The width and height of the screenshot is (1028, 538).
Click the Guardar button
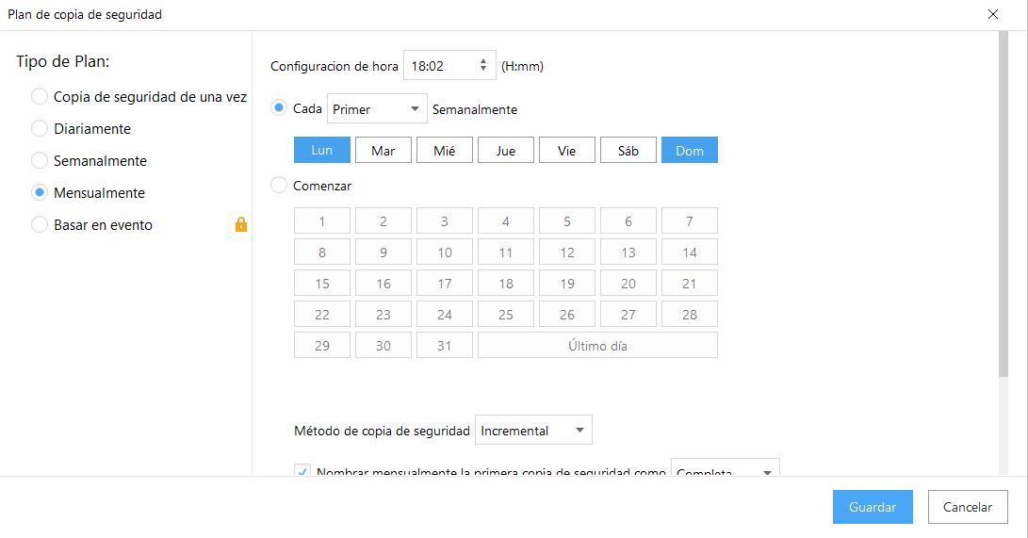pyautogui.click(x=872, y=507)
